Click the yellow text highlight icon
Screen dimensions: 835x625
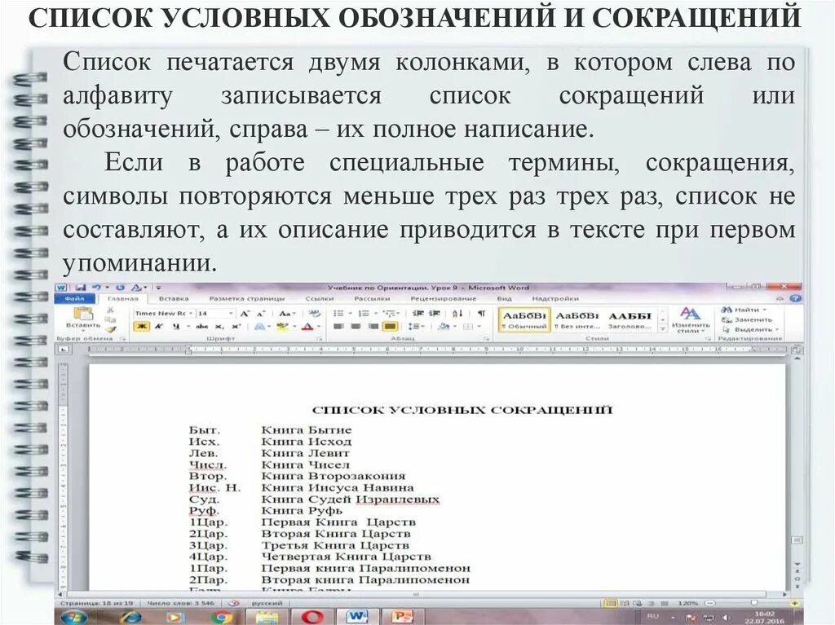point(281,326)
